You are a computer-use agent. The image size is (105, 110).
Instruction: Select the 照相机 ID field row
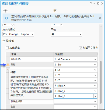(32, 59)
